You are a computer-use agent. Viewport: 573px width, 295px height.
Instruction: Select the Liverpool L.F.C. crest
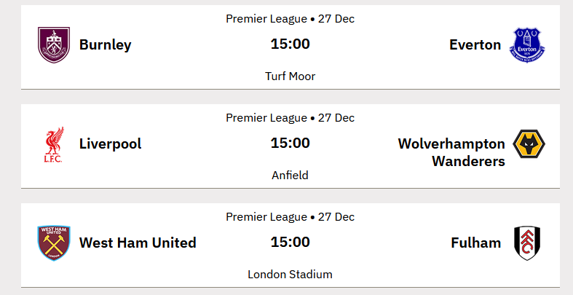[53, 144]
